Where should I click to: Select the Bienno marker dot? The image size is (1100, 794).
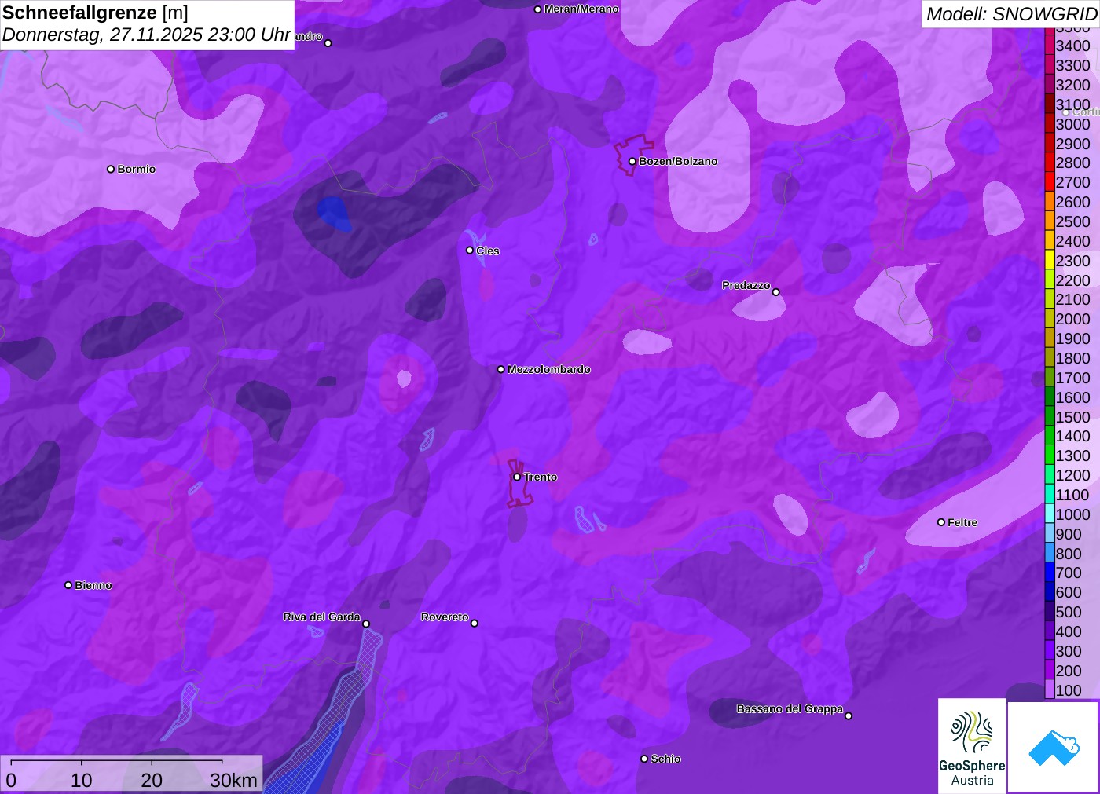[68, 585]
